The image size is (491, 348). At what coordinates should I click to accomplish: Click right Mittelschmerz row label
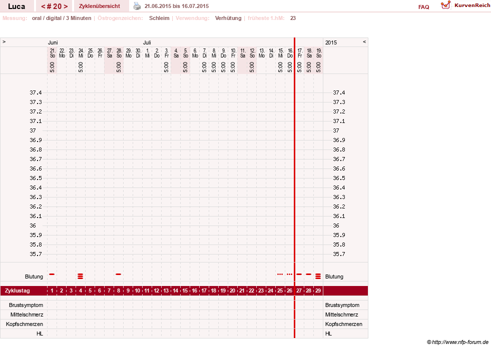342,314
